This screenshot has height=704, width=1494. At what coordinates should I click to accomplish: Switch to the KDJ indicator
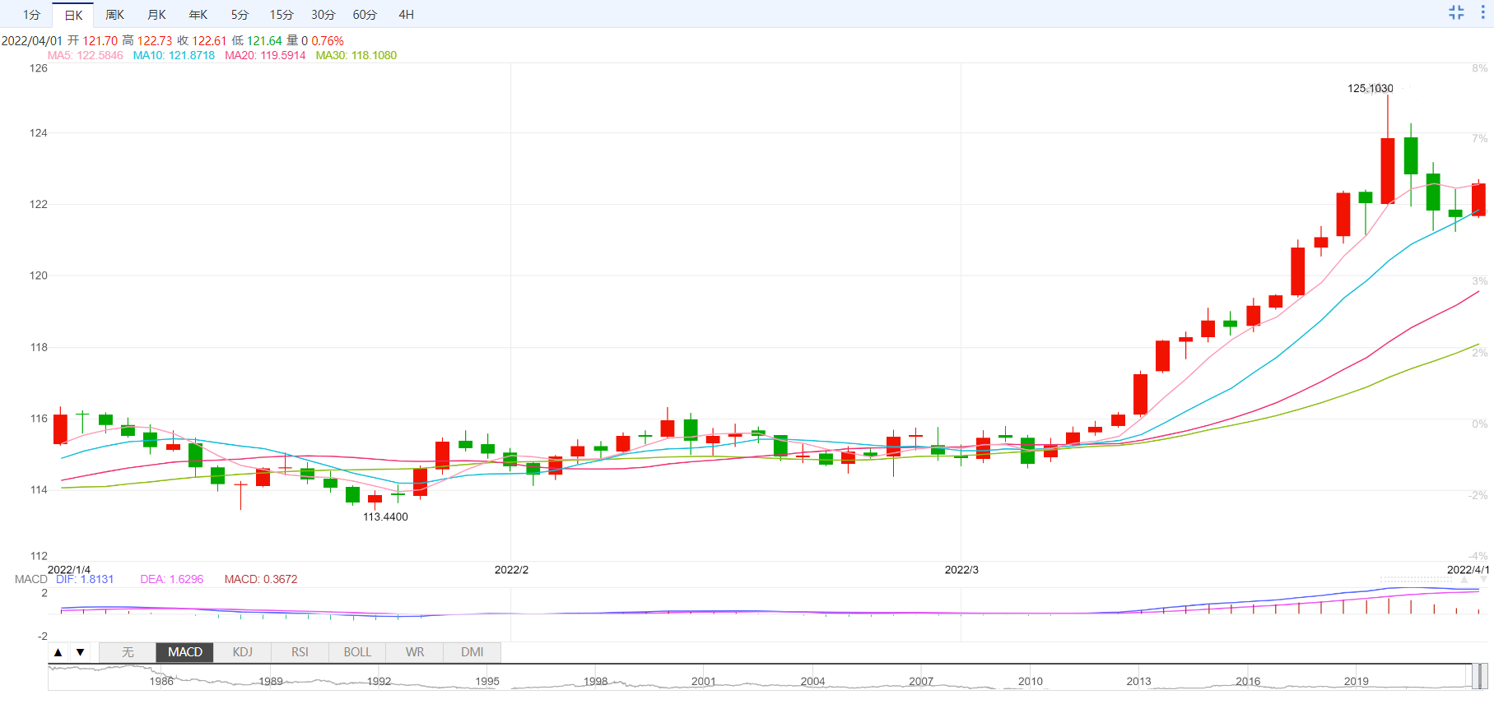tap(243, 652)
